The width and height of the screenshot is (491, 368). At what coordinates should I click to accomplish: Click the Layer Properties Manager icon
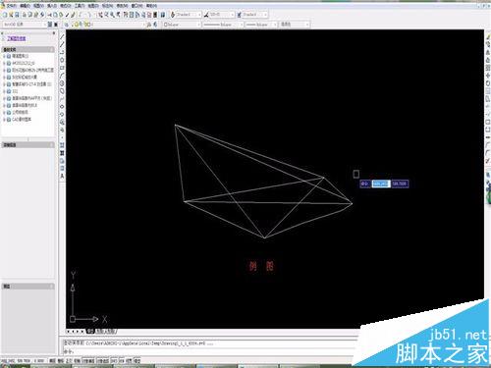point(66,25)
